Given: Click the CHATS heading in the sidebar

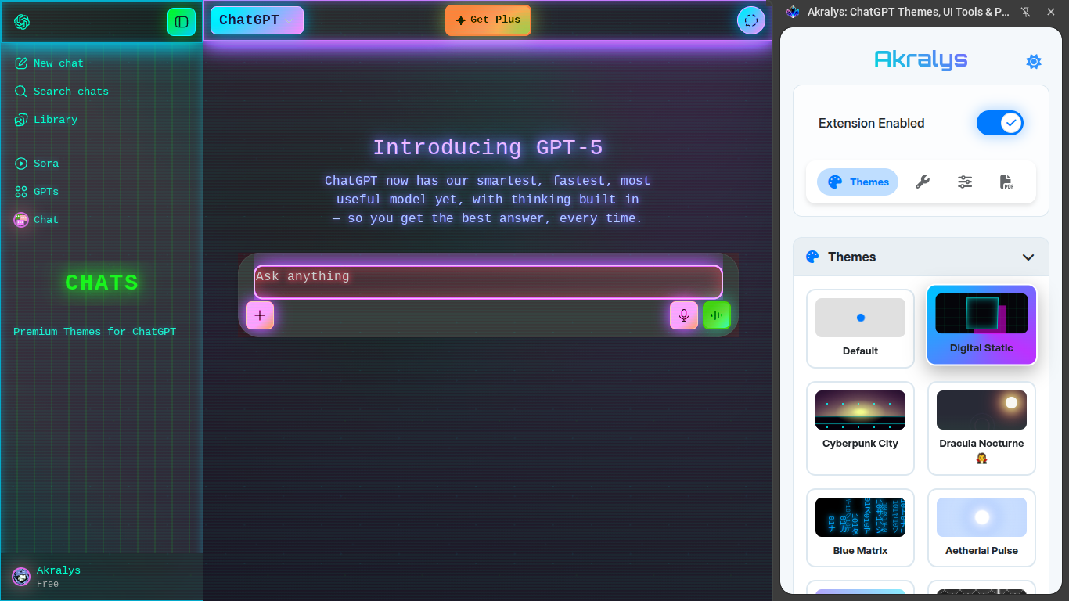Looking at the screenshot, I should click(x=102, y=283).
